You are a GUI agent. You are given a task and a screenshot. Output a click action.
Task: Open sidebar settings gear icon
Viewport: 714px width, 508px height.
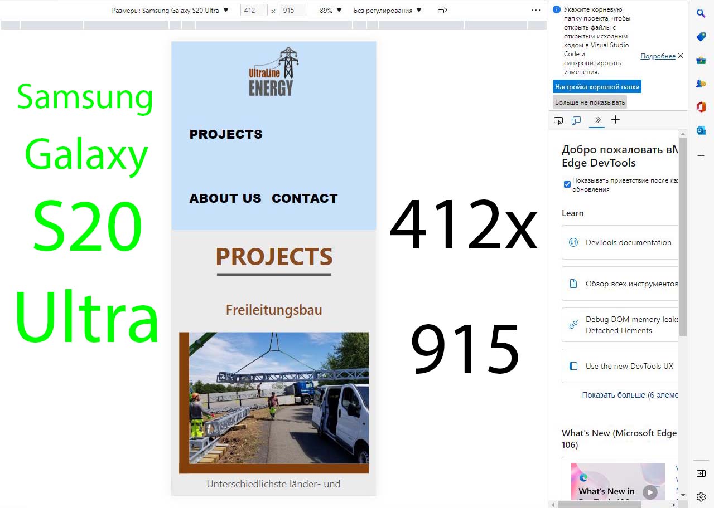click(x=701, y=496)
